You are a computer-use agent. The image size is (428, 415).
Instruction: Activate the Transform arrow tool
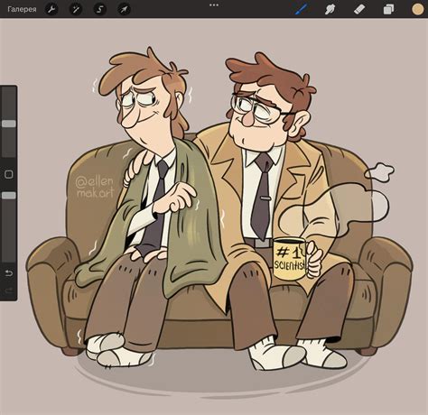tap(124, 9)
